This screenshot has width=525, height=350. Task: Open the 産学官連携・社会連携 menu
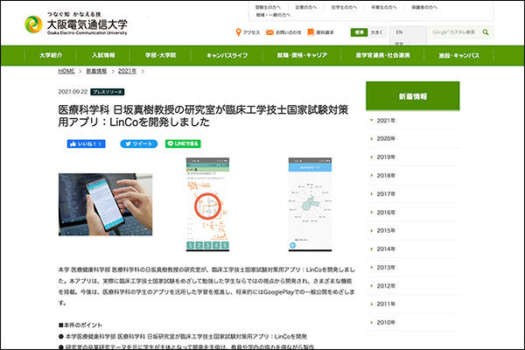[382, 55]
